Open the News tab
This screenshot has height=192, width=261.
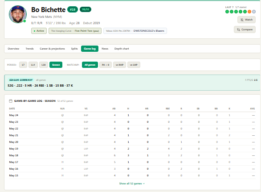(105, 49)
